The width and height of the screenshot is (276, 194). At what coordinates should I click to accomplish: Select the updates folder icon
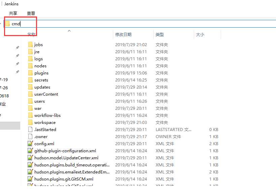[30, 87]
